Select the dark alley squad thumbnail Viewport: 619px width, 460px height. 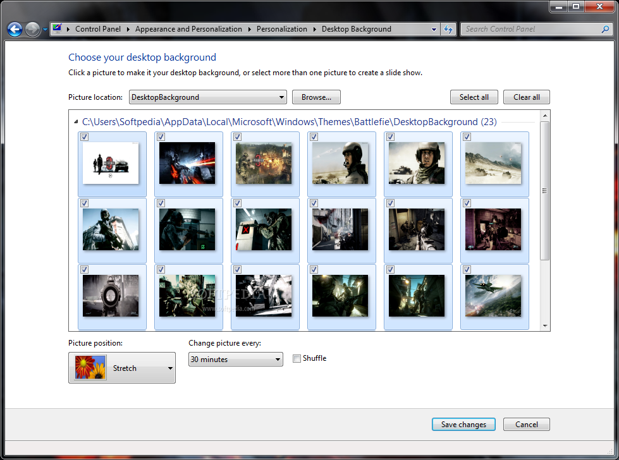[x=417, y=229]
